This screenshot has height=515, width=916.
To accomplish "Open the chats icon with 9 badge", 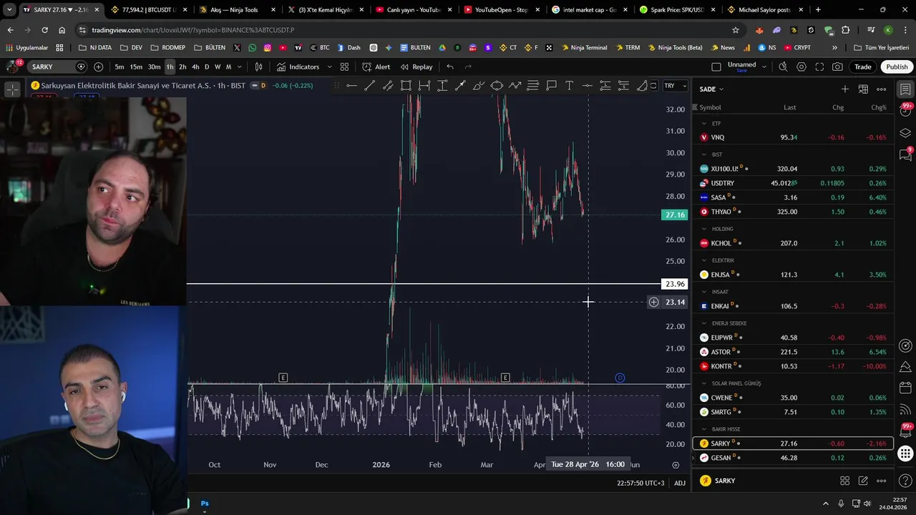I will pyautogui.click(x=905, y=154).
